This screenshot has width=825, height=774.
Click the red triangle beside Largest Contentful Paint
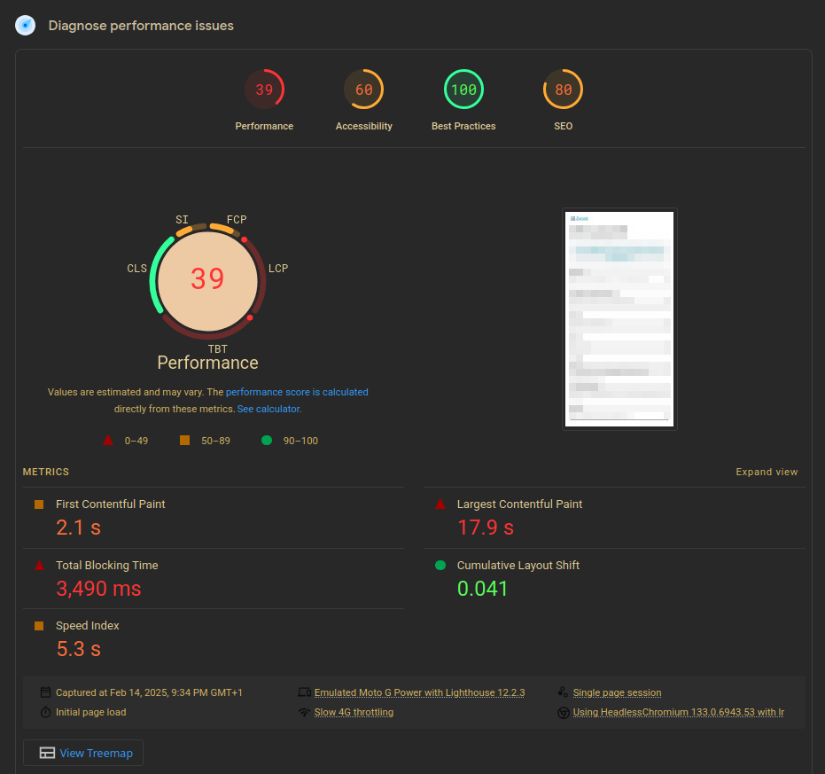(440, 504)
